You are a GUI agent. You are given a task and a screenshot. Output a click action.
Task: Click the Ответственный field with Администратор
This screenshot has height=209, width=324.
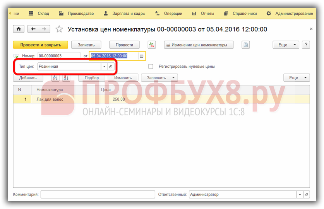tap(243, 195)
